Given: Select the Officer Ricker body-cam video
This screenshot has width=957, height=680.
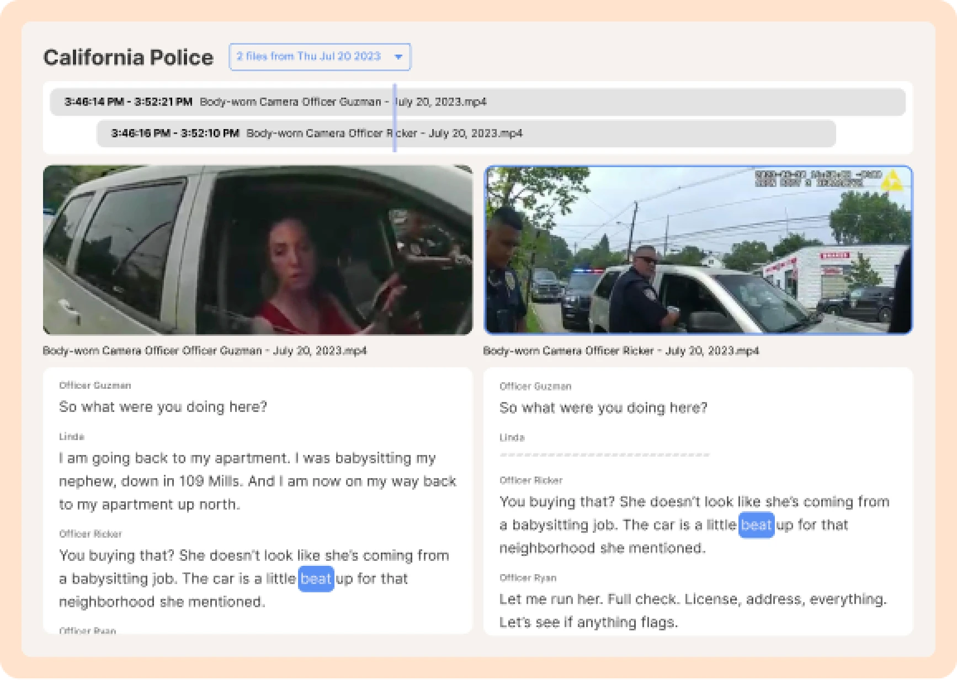Looking at the screenshot, I should point(698,250).
